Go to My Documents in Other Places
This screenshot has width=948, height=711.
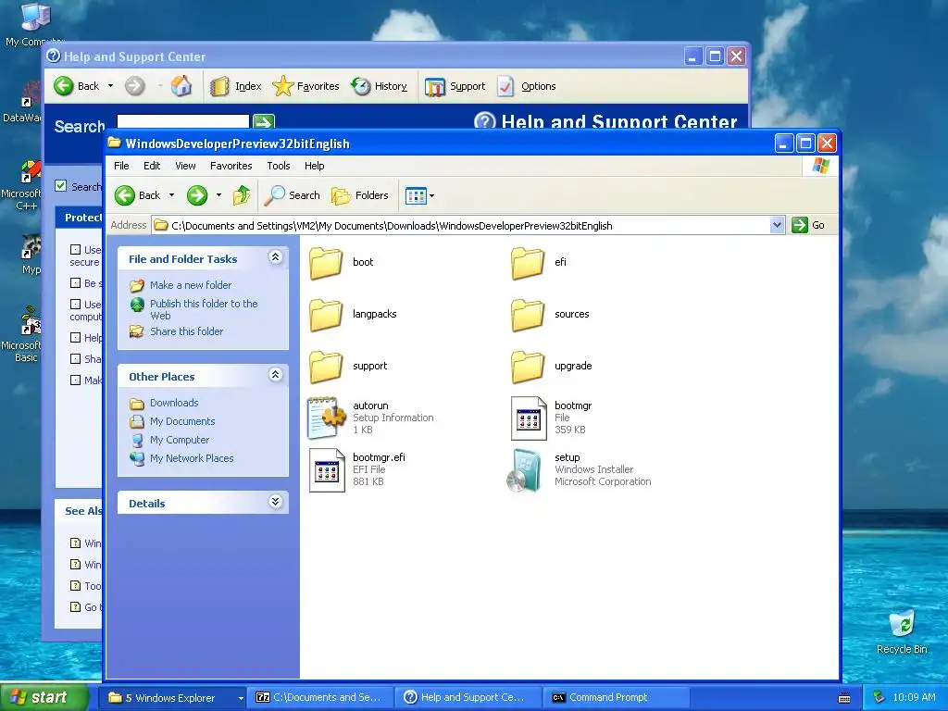click(182, 421)
